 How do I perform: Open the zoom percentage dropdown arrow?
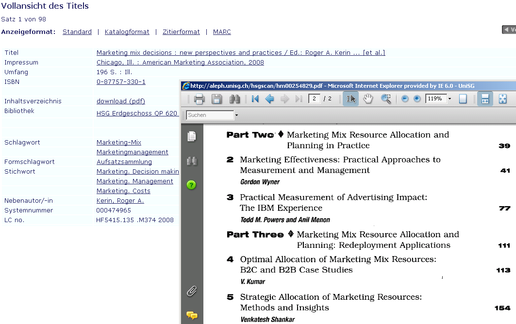(x=449, y=98)
